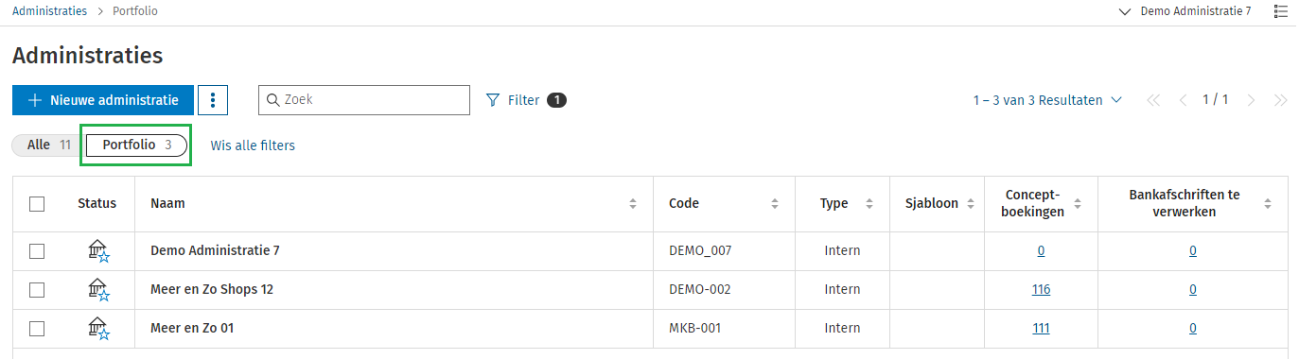Open the list view icon at top right
Image resolution: width=1299 pixels, height=359 pixels.
[1280, 11]
